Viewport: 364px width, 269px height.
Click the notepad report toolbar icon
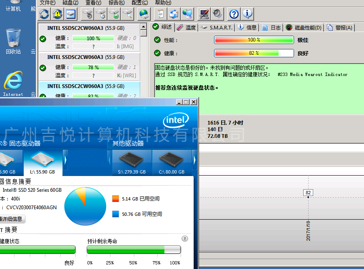161,14
